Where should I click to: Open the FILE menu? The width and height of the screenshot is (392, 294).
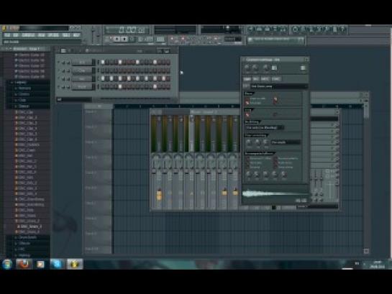(x=7, y=35)
